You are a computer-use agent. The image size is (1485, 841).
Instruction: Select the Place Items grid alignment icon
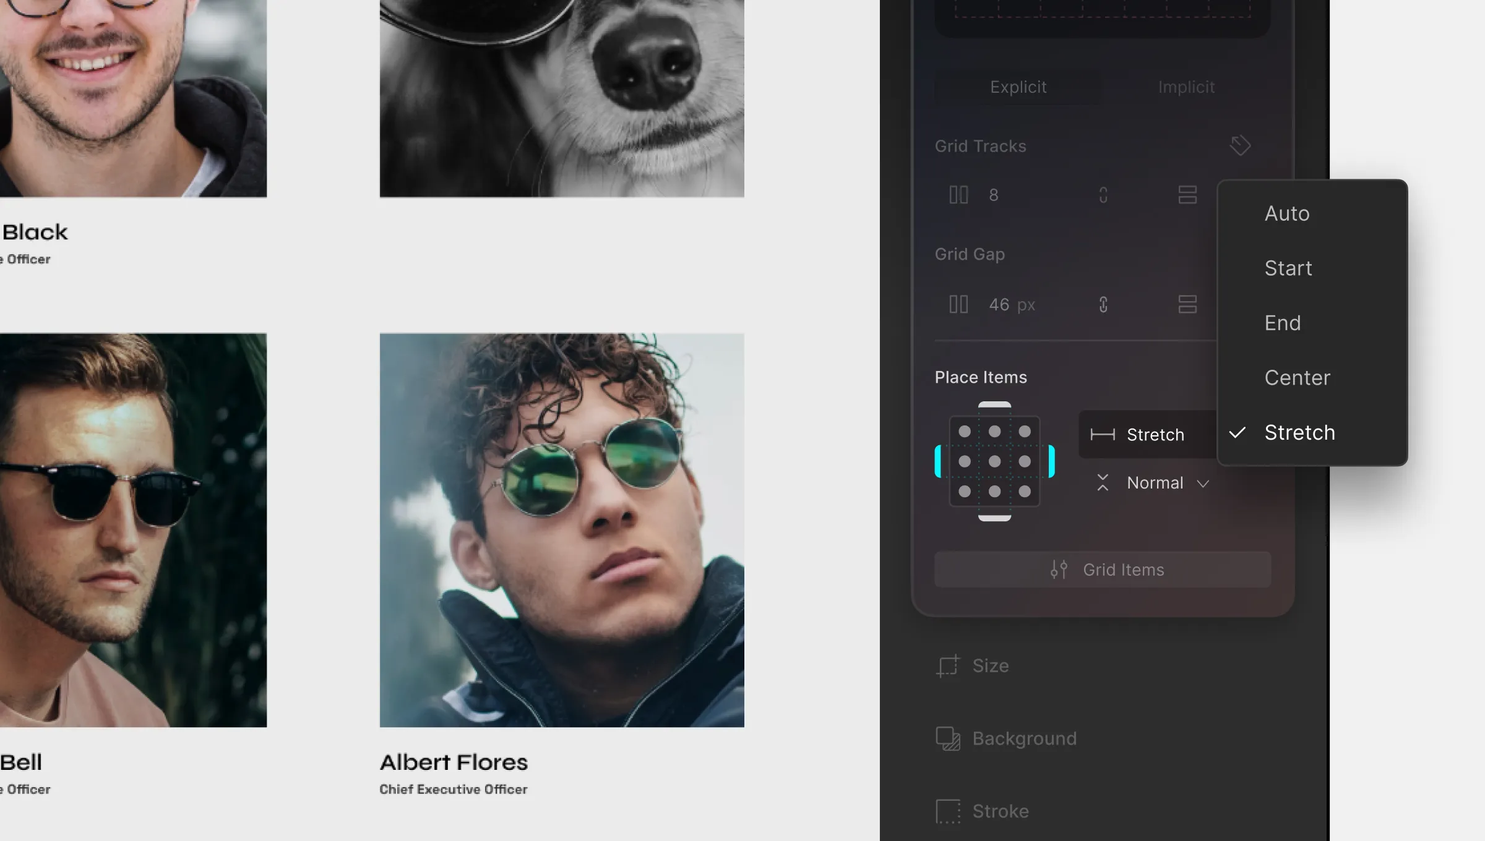[x=994, y=461]
